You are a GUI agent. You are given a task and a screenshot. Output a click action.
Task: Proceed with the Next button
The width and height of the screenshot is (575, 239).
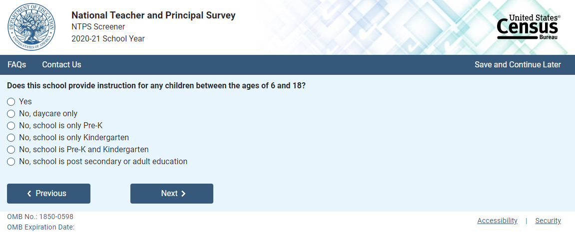tap(172, 194)
